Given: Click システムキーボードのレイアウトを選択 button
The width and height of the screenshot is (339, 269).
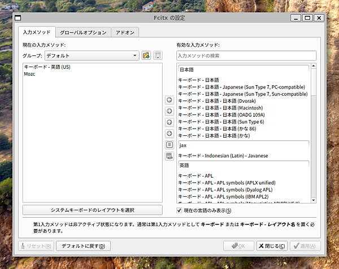Looking at the screenshot, I should [x=92, y=210].
